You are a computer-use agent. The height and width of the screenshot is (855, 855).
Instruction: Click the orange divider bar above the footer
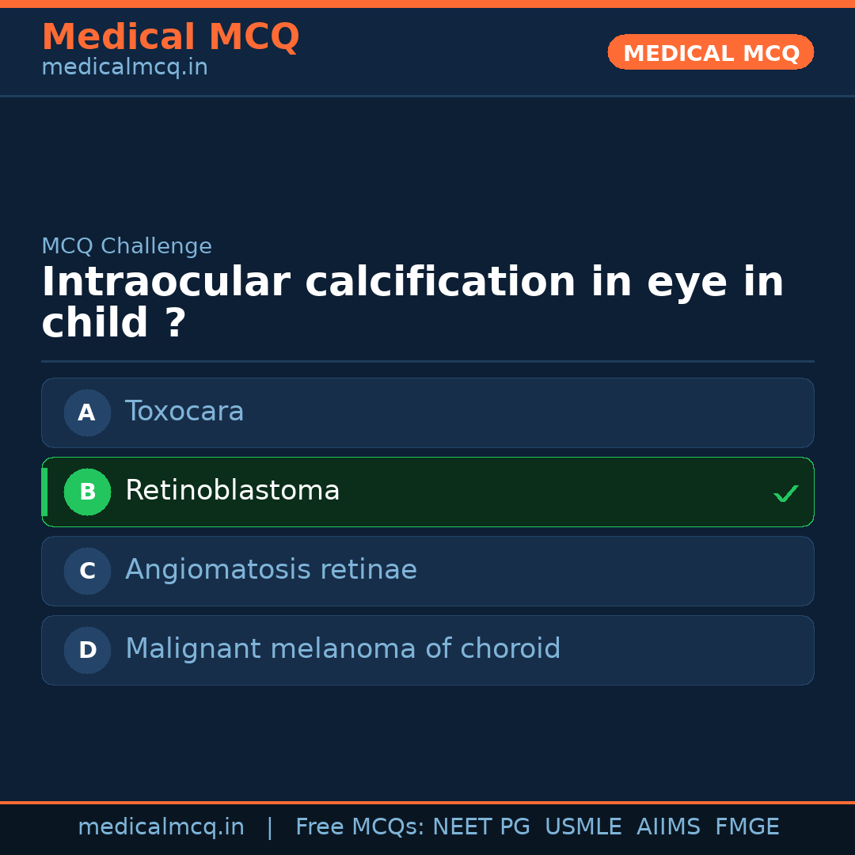point(427,801)
